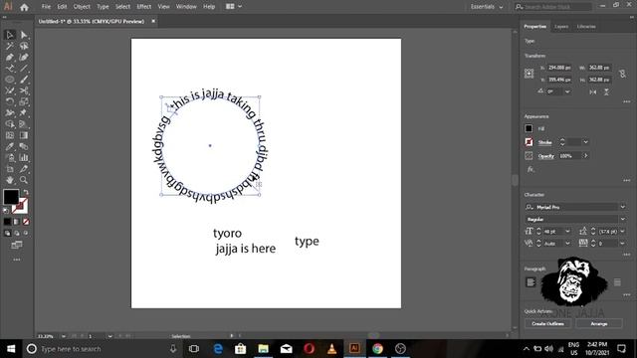
Task: Click the Arrange quick action button
Action: click(x=599, y=323)
